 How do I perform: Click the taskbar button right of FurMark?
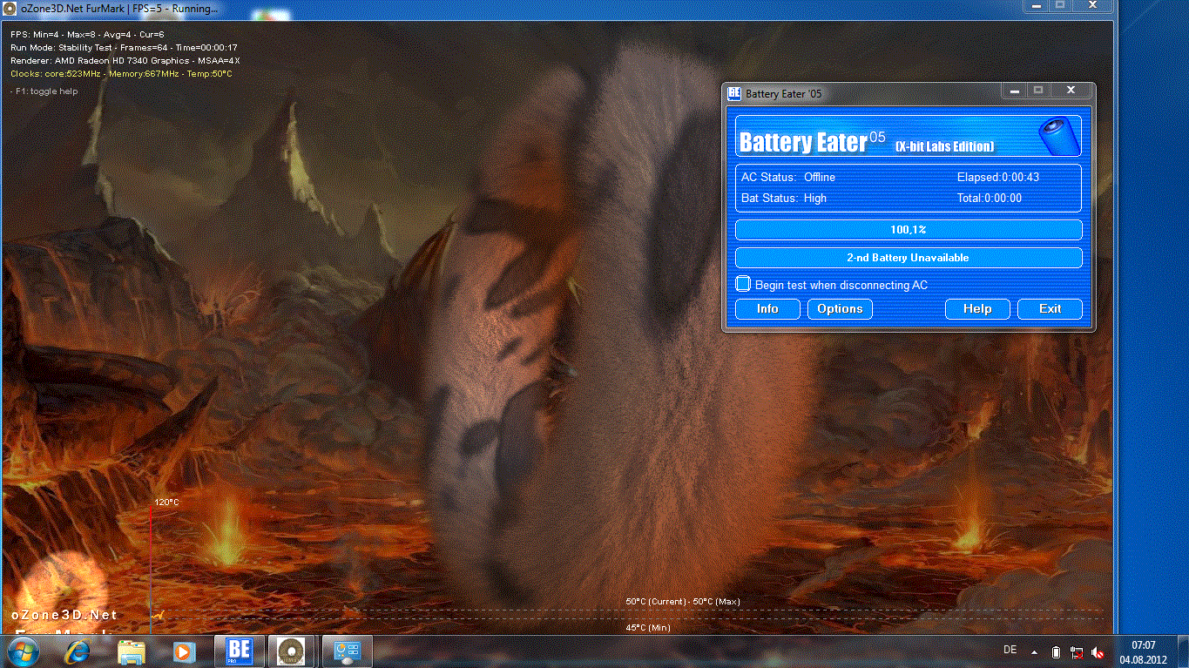tap(346, 651)
